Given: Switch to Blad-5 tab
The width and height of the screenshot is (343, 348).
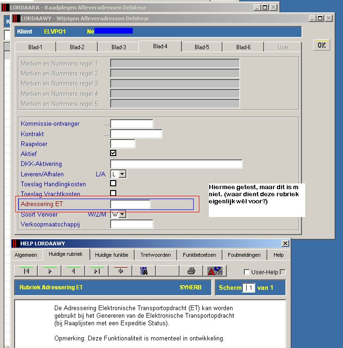Looking at the screenshot, I should (x=202, y=47).
